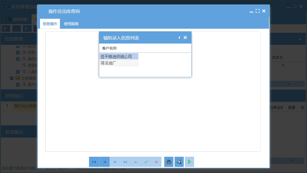Click the printer icon button
The width and height of the screenshot is (307, 173).
click(169, 162)
